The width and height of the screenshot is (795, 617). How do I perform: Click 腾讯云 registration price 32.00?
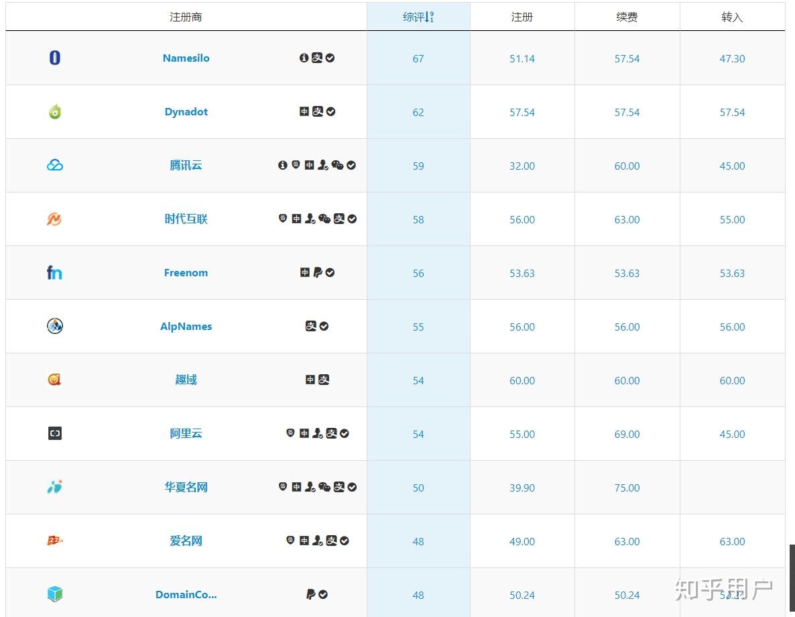pos(522,166)
